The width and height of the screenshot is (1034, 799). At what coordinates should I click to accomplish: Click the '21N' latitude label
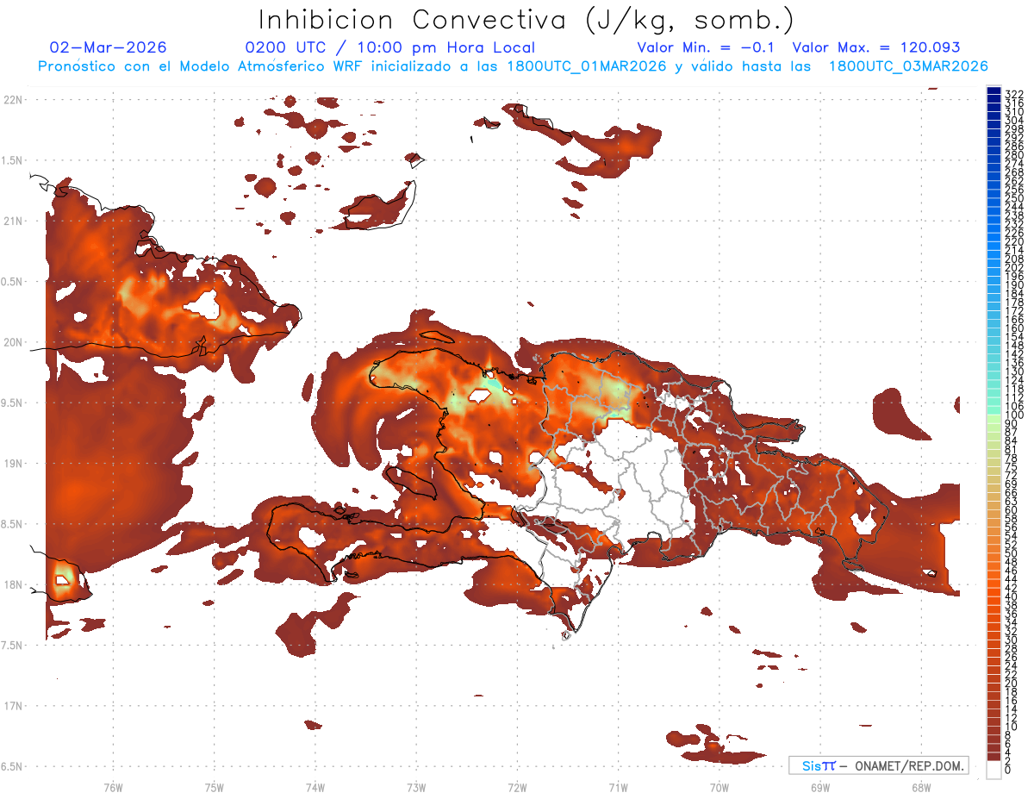13,221
